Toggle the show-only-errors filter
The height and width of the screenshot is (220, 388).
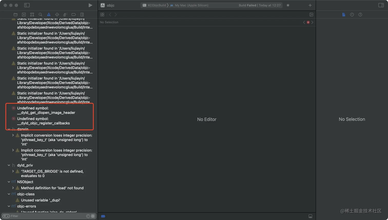pos(93,216)
